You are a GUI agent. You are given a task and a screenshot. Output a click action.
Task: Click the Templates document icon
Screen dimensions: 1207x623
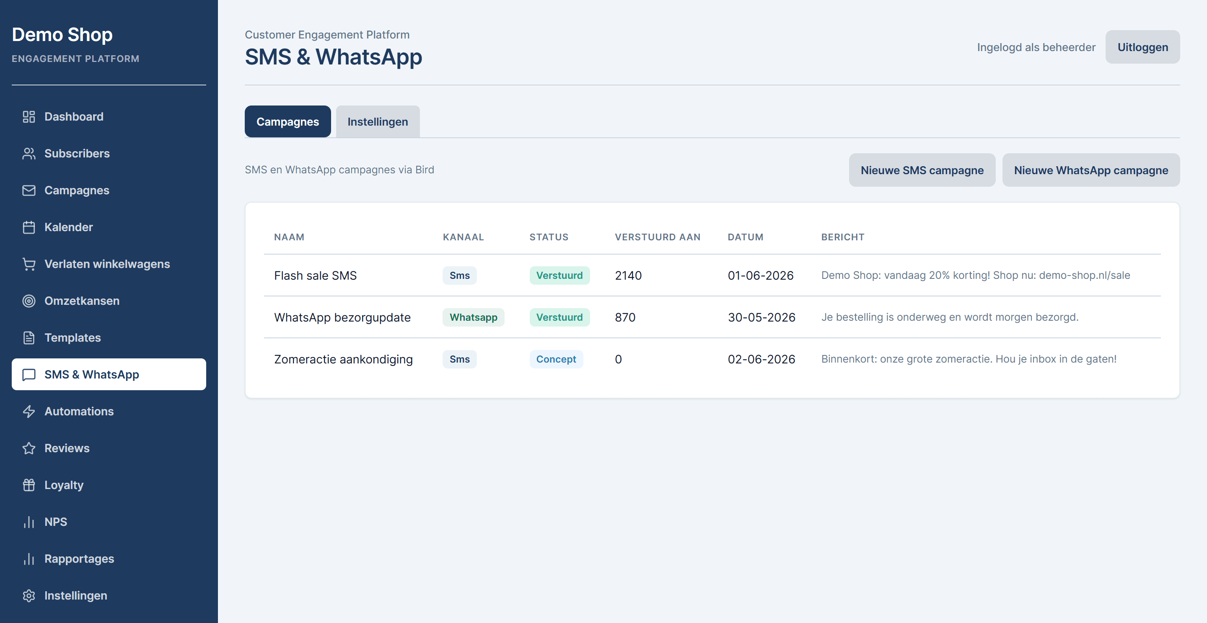click(28, 338)
